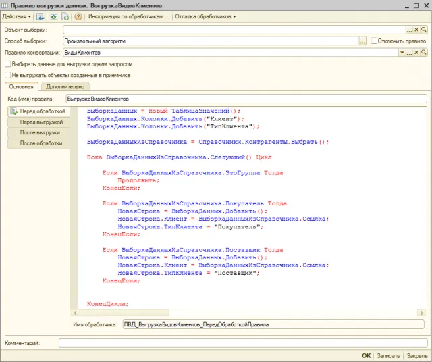Click the code text "Поставщик" string literal
432x362 pixels.
point(235,273)
